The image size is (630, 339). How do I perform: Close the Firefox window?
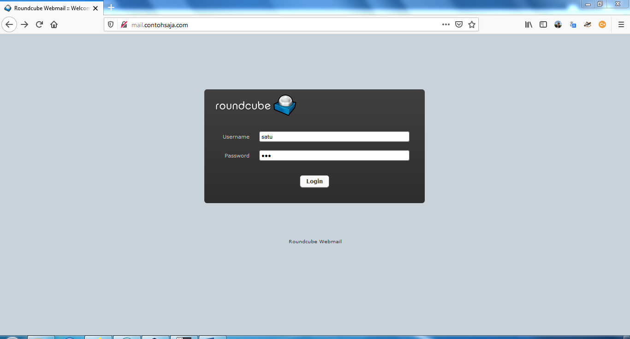pos(617,4)
